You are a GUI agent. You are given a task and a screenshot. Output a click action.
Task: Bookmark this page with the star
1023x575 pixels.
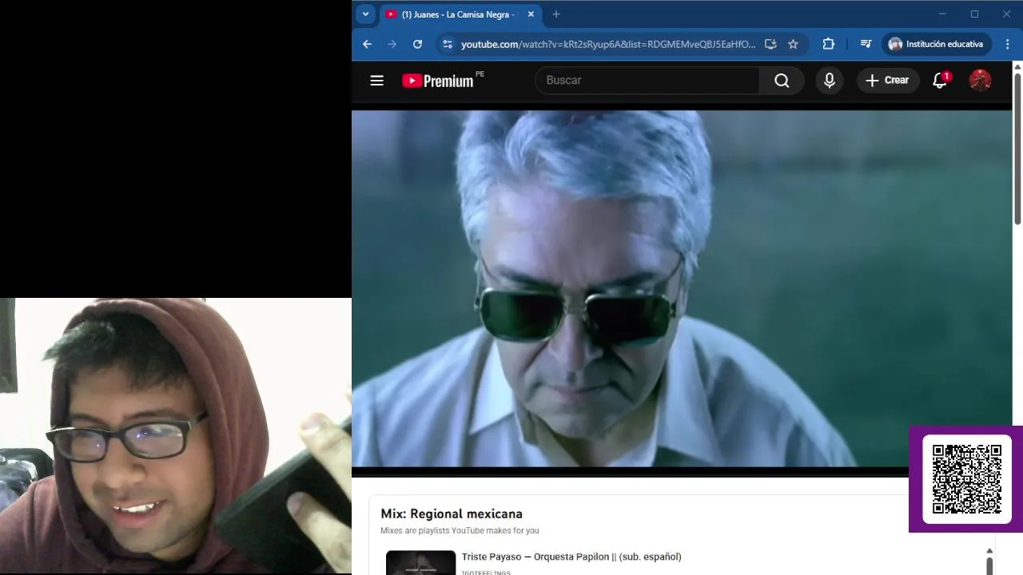(793, 44)
